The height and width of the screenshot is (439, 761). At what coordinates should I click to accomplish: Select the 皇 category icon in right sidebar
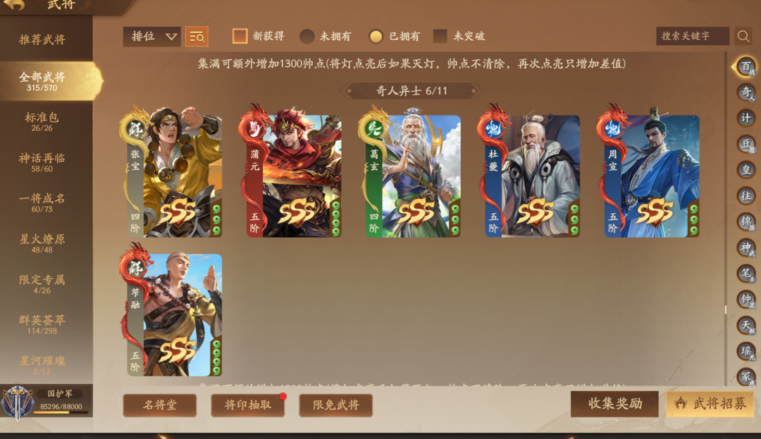(746, 170)
